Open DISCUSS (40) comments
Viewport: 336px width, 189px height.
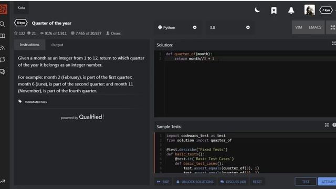coord(233,182)
